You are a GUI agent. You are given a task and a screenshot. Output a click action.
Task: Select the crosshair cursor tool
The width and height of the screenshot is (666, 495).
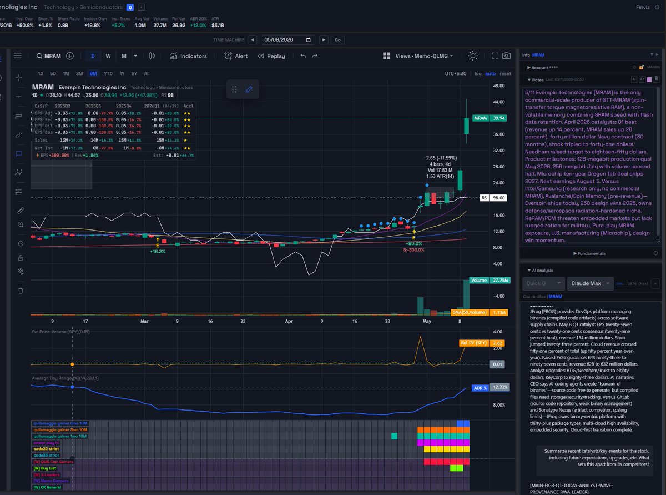point(19,78)
